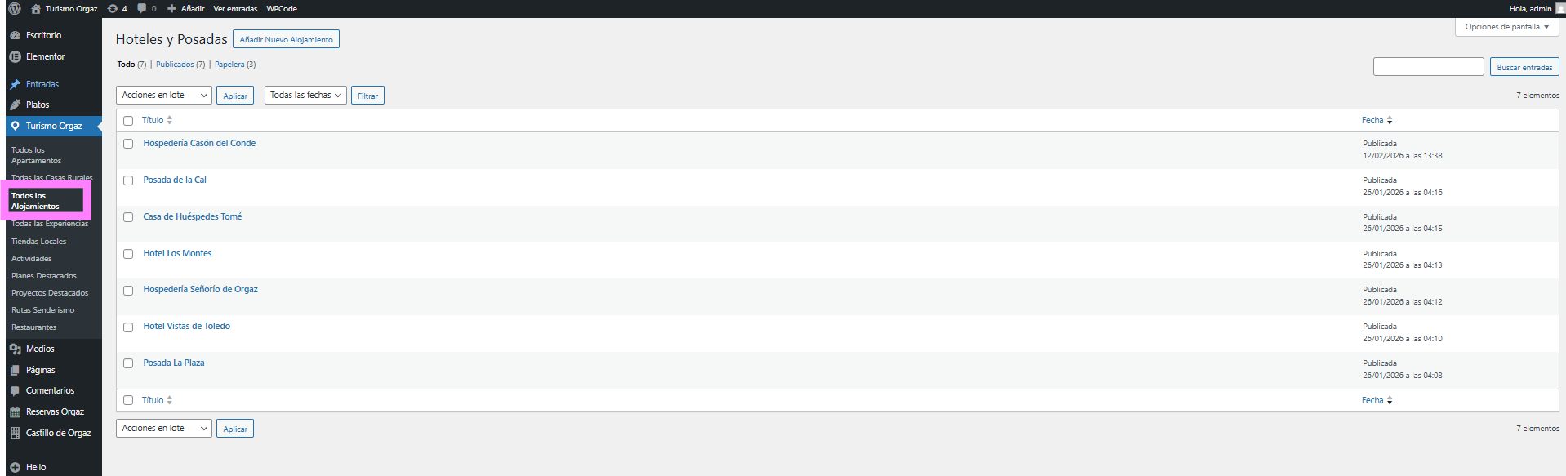The height and width of the screenshot is (476, 1566).
Task: Open Entradas via the pin icon
Action: coord(15,85)
